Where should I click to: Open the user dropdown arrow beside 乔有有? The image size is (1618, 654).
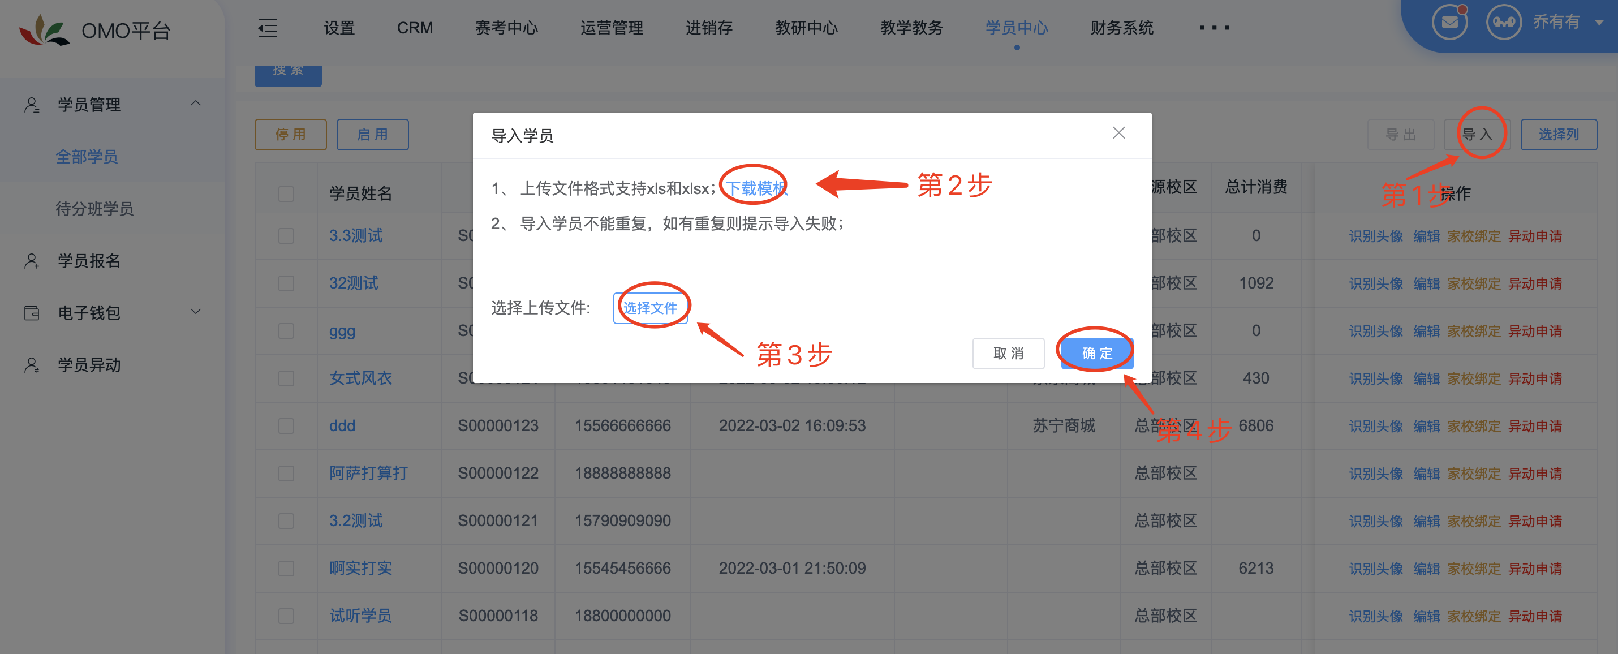pyautogui.click(x=1599, y=23)
